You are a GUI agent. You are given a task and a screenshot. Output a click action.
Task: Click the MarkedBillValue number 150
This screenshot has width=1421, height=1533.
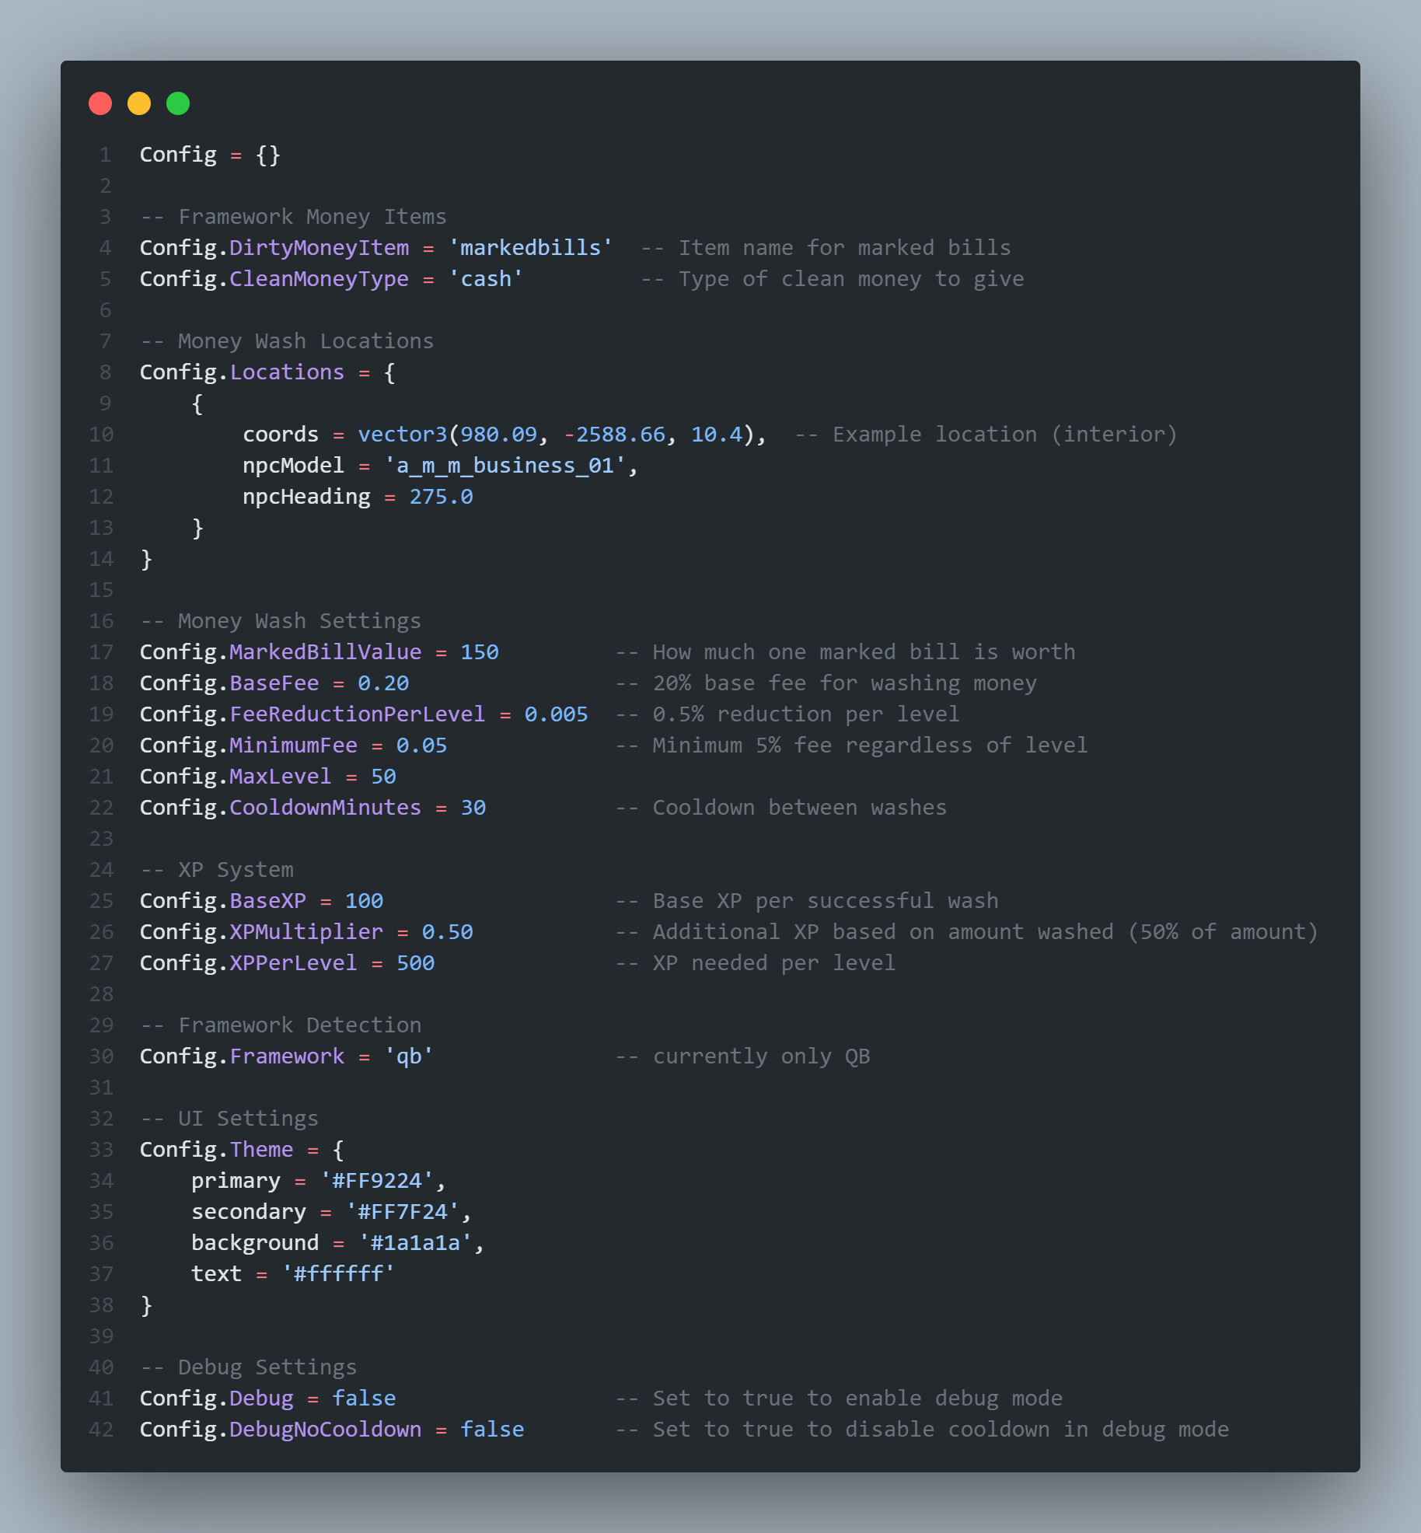click(479, 652)
